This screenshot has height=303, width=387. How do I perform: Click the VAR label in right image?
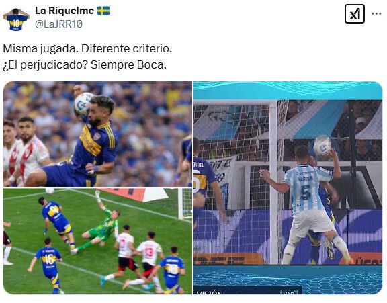[289, 292]
